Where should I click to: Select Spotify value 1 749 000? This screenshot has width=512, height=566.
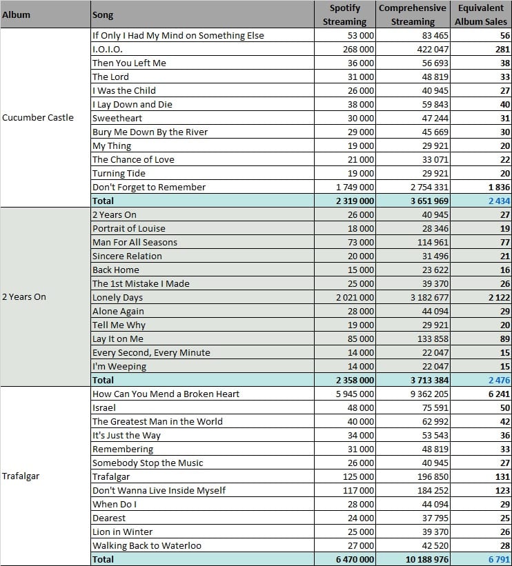[345, 187]
